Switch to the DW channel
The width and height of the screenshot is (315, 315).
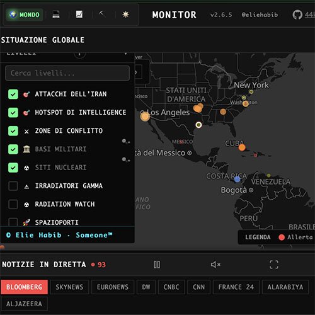pos(146,287)
